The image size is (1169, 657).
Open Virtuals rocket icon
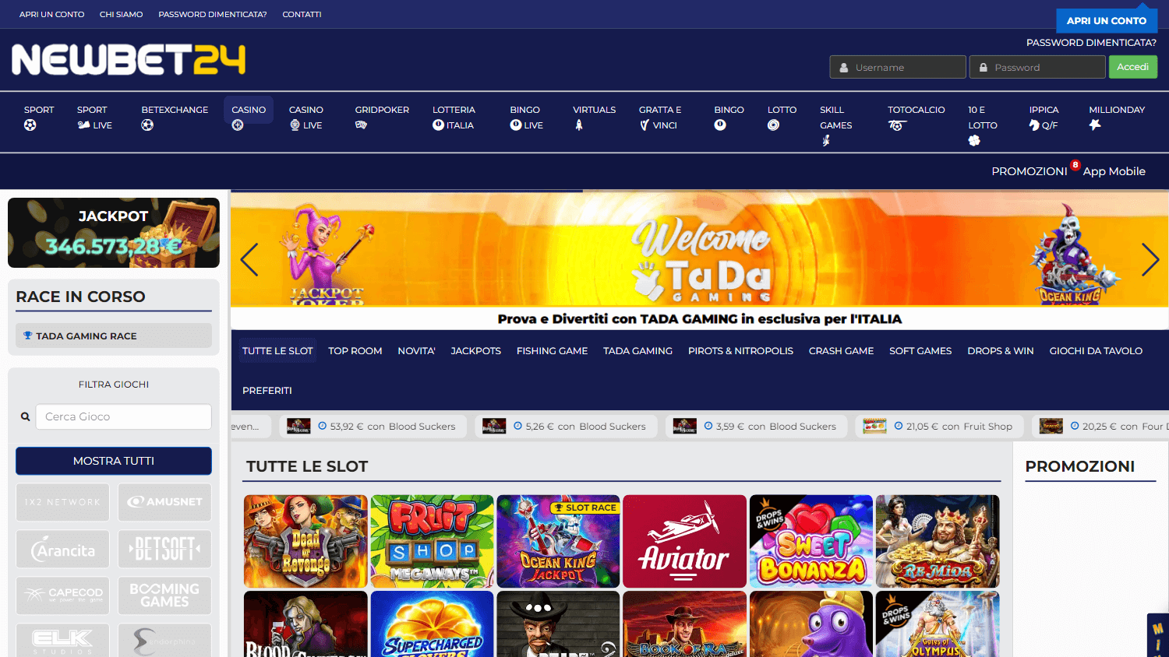(579, 125)
